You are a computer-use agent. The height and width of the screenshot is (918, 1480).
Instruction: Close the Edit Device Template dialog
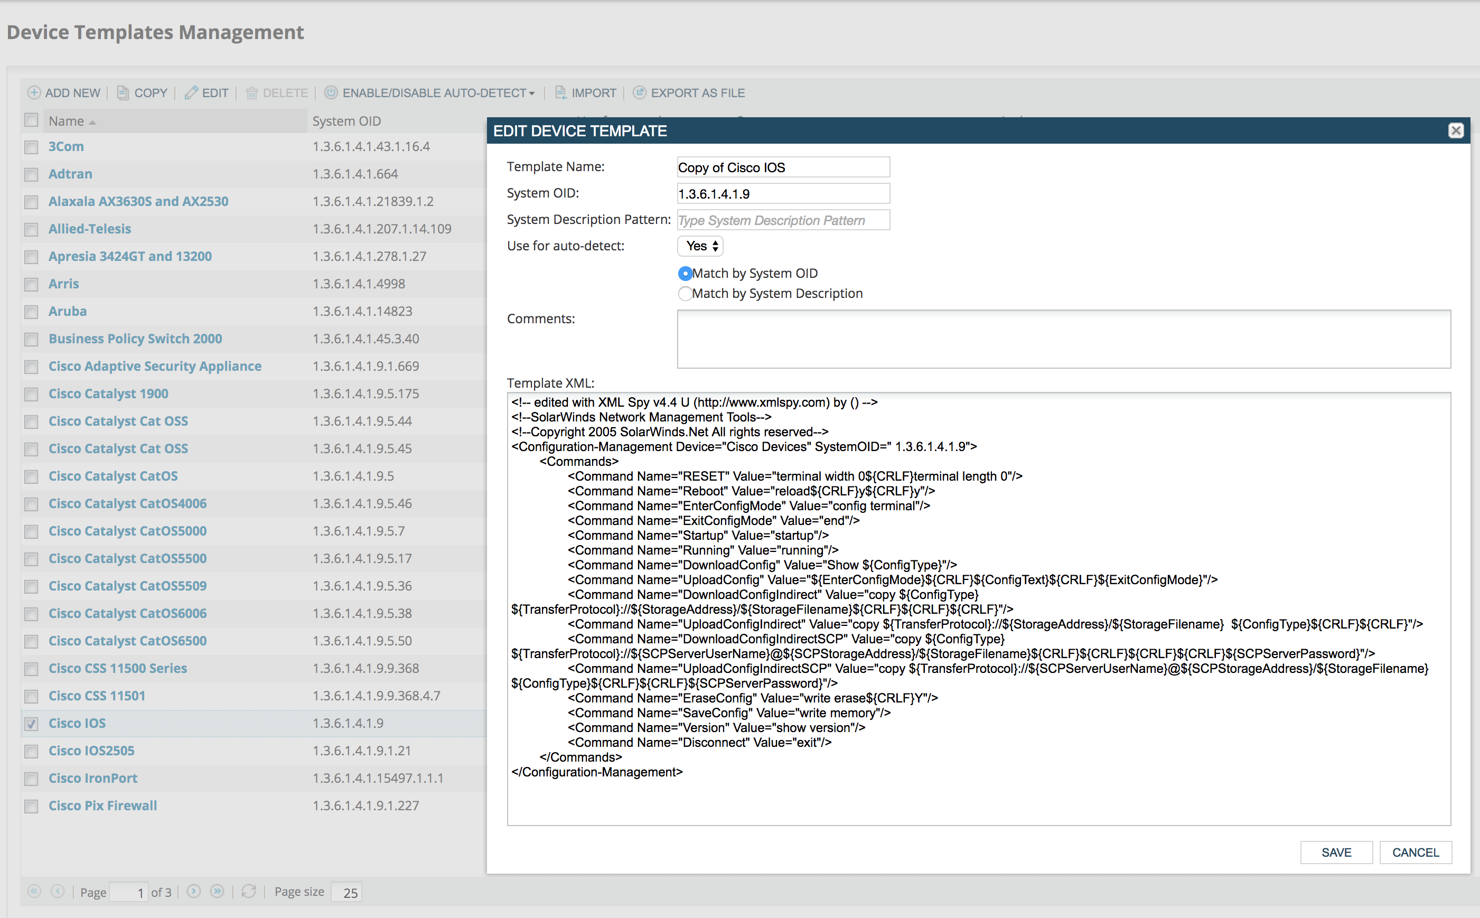point(1455,131)
